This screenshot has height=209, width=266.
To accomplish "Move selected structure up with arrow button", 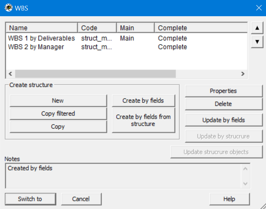I will point(257,28).
